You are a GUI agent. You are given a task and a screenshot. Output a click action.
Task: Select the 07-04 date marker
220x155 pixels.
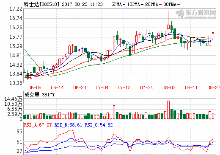(102, 87)
